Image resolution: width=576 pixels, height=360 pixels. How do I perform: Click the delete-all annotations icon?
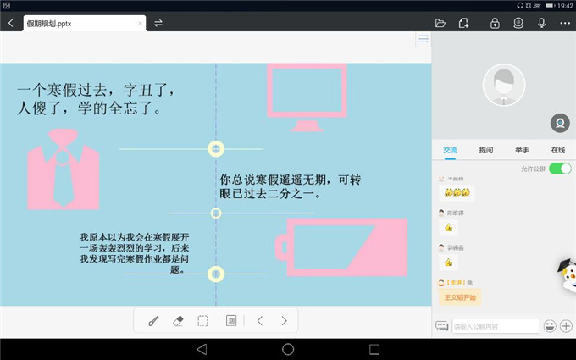point(231,321)
